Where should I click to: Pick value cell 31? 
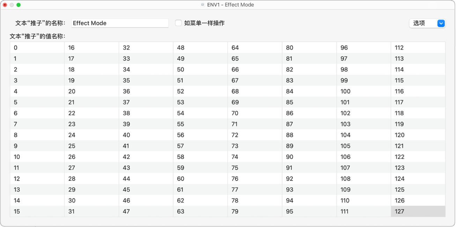[91, 211]
